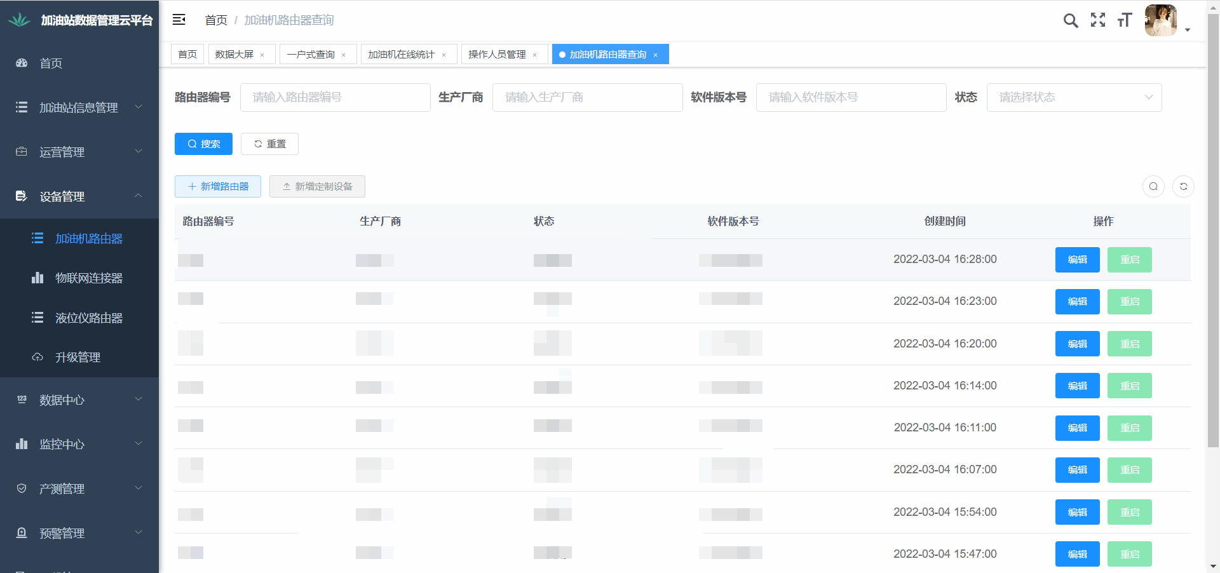Screen dimensions: 1220x573
Task: Click 编辑 for the 16:28:00 row
Action: click(x=1077, y=260)
